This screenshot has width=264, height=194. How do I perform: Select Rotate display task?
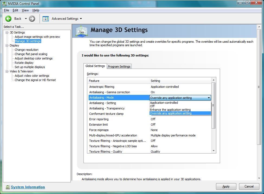(24, 63)
